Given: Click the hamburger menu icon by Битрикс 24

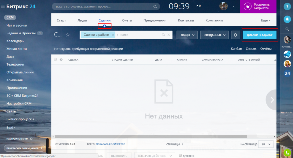Looking at the screenshot, I should (x=3, y=6).
